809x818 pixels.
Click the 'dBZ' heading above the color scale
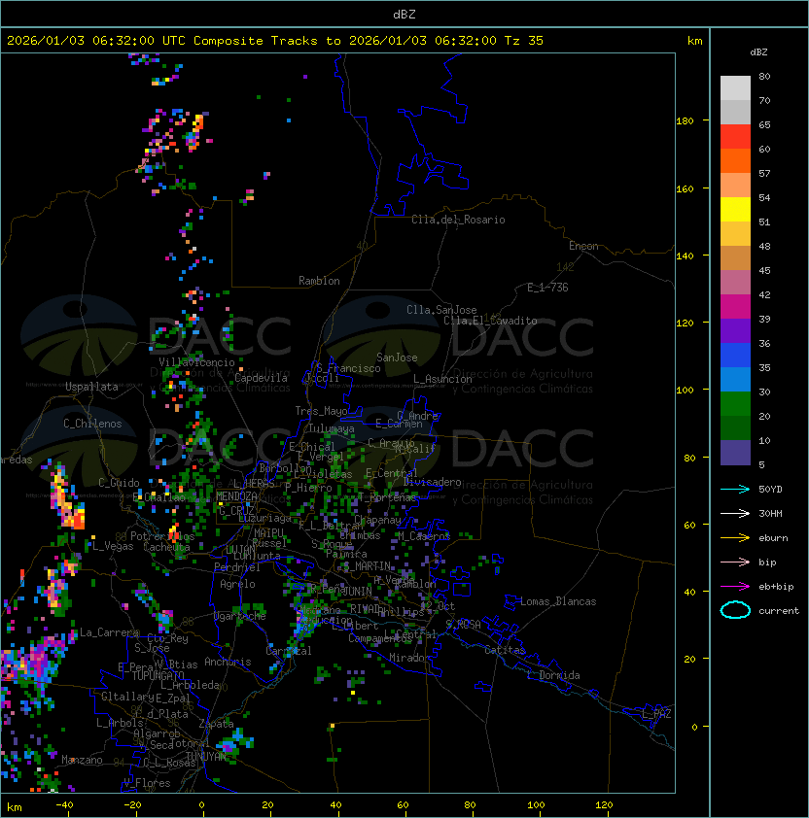point(758,52)
